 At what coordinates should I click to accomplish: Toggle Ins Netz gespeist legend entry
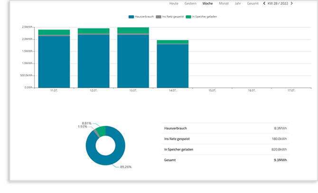[x=169, y=17]
